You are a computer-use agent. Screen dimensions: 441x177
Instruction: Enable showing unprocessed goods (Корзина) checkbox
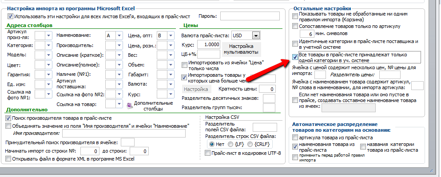point(295,16)
